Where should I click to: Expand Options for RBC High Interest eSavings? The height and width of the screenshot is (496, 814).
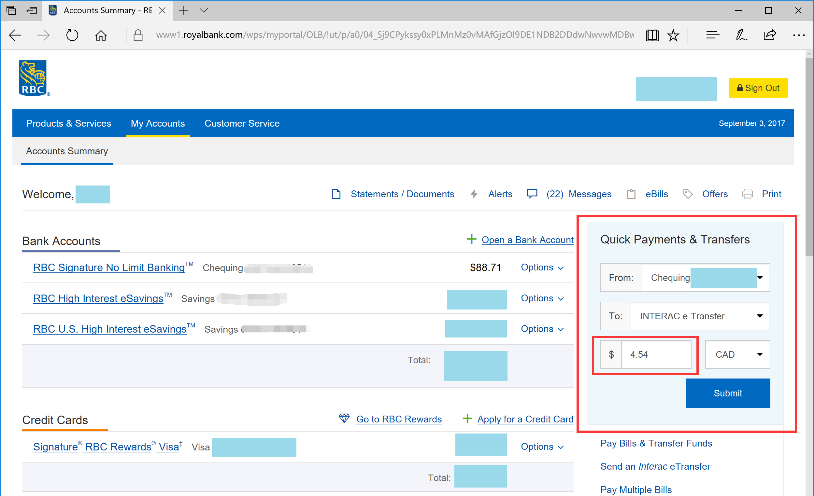tap(542, 298)
